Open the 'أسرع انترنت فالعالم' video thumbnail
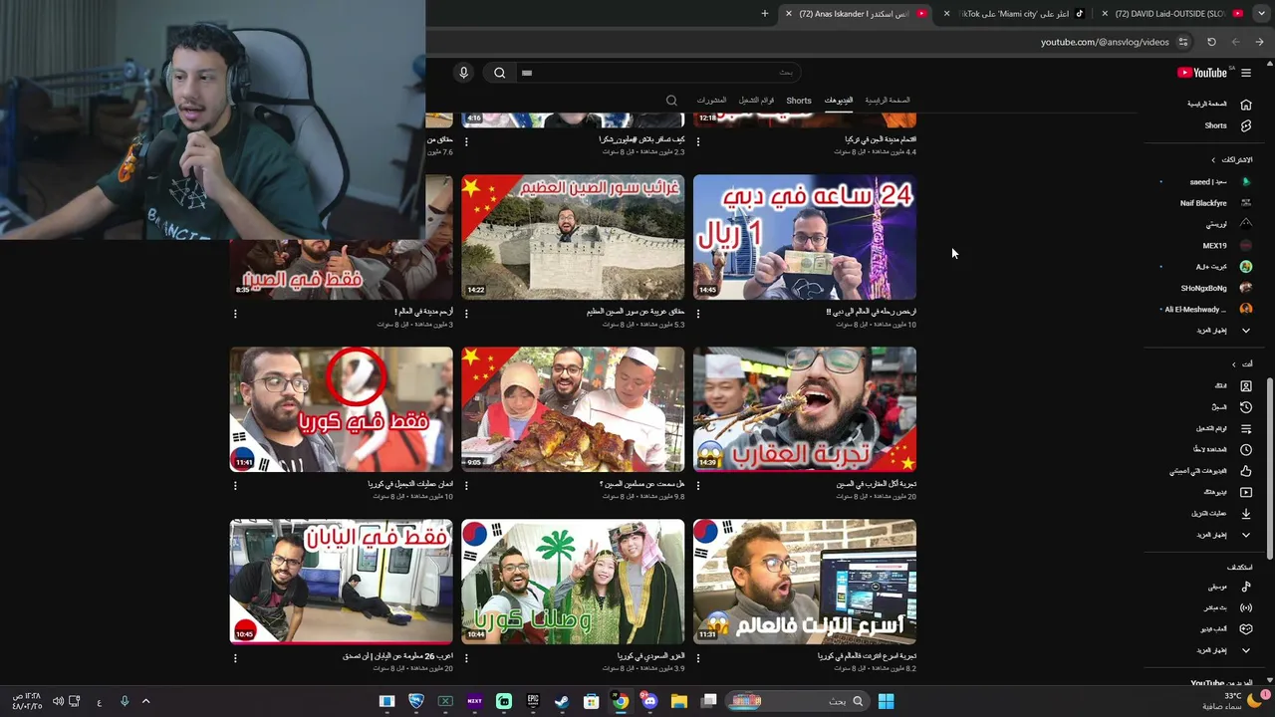 tap(805, 582)
